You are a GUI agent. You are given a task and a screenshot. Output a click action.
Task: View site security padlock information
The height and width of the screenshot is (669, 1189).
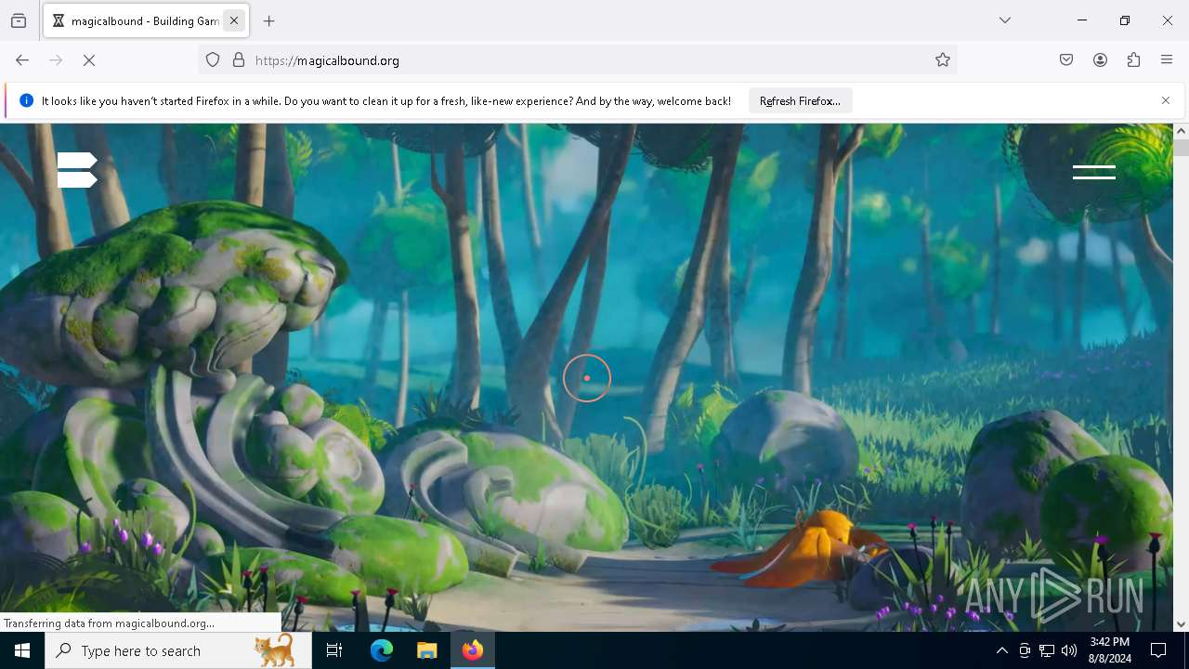pos(239,60)
